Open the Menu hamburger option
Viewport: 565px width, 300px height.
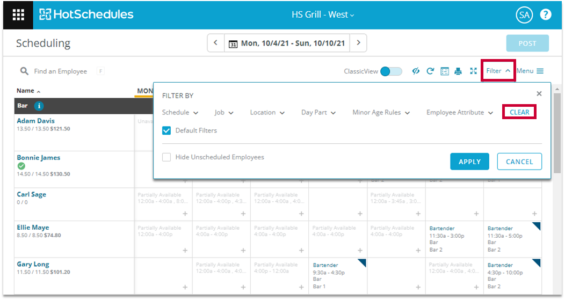[x=530, y=71]
